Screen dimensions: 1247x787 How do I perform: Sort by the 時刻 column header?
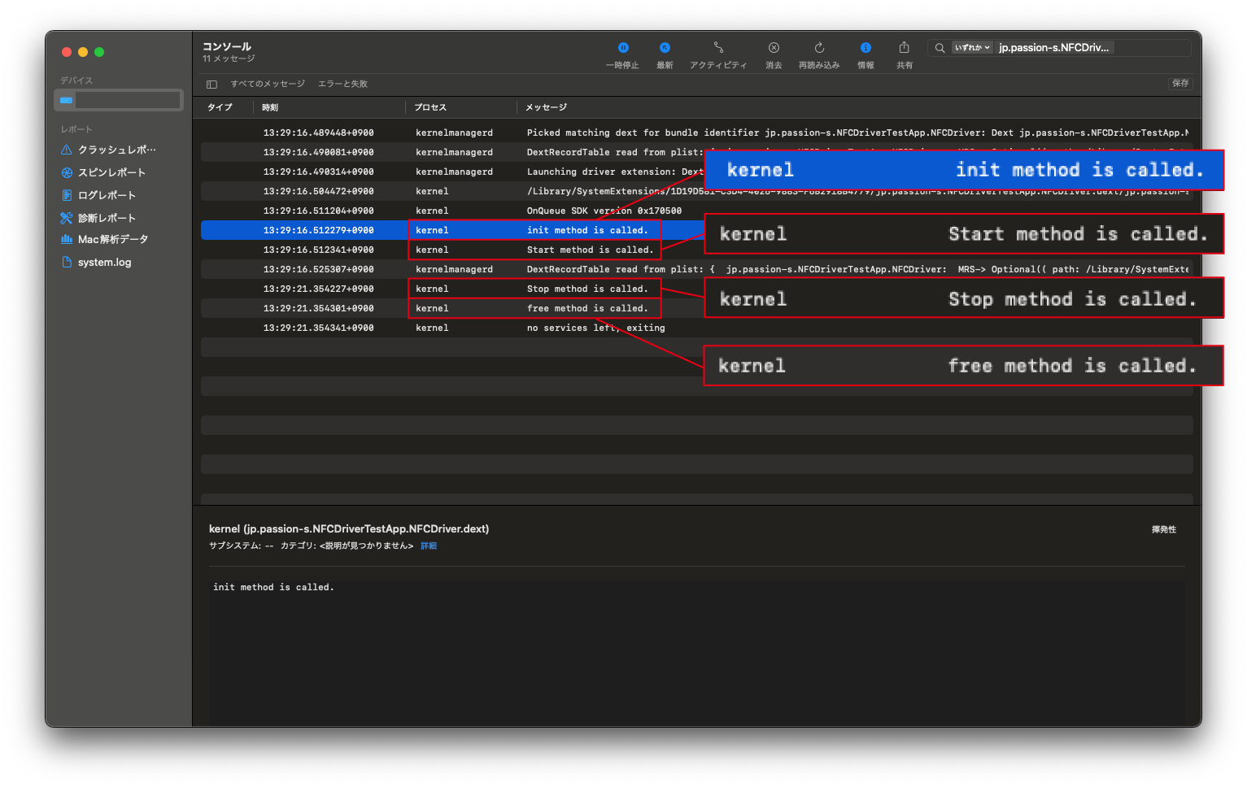(x=270, y=107)
